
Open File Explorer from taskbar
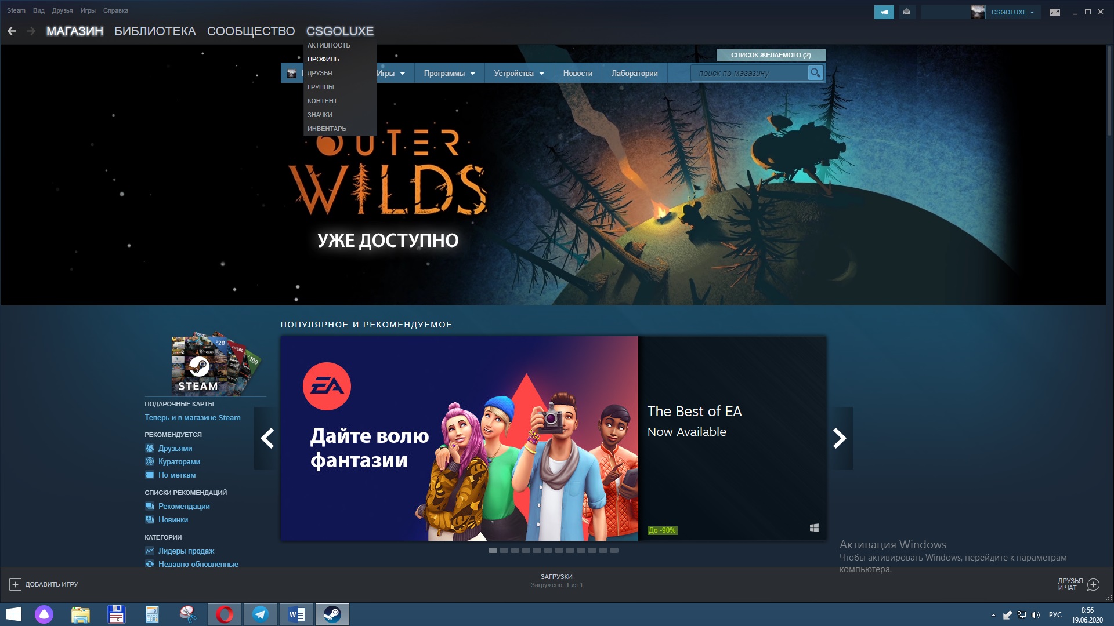(x=81, y=614)
